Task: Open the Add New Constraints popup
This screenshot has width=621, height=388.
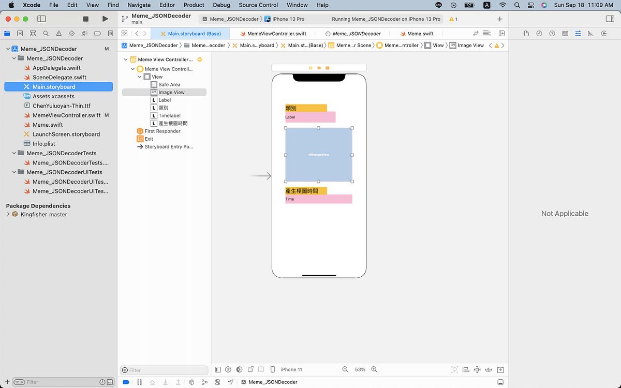Action: click(477, 369)
